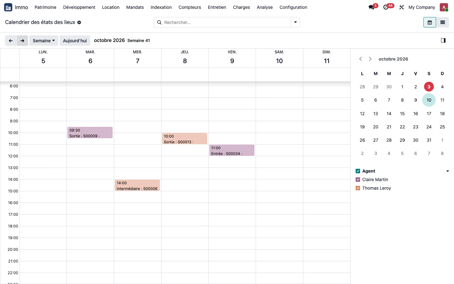The height and width of the screenshot is (284, 454).
Task: Click the Friday 9 column header
Action: [x=232, y=58]
